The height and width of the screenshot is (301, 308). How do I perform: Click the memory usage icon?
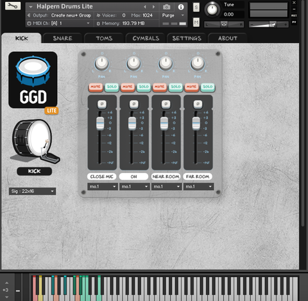[98, 24]
